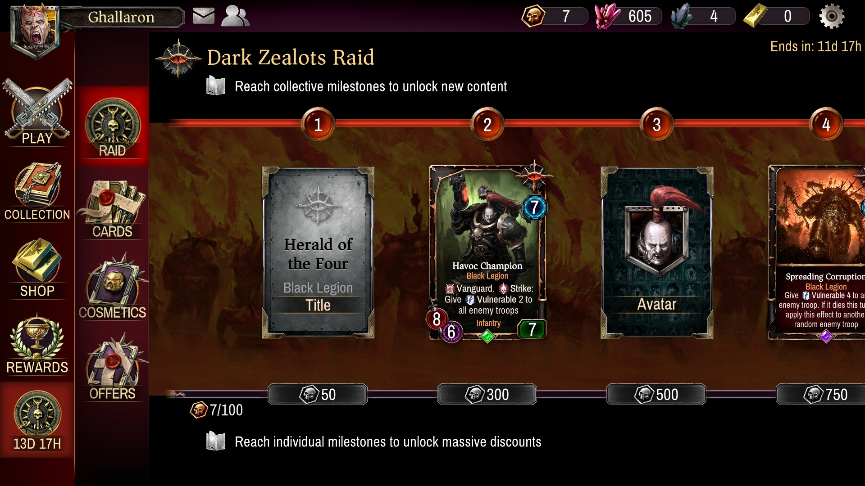Open the friends list icon
This screenshot has height=486, width=865.
tap(235, 16)
